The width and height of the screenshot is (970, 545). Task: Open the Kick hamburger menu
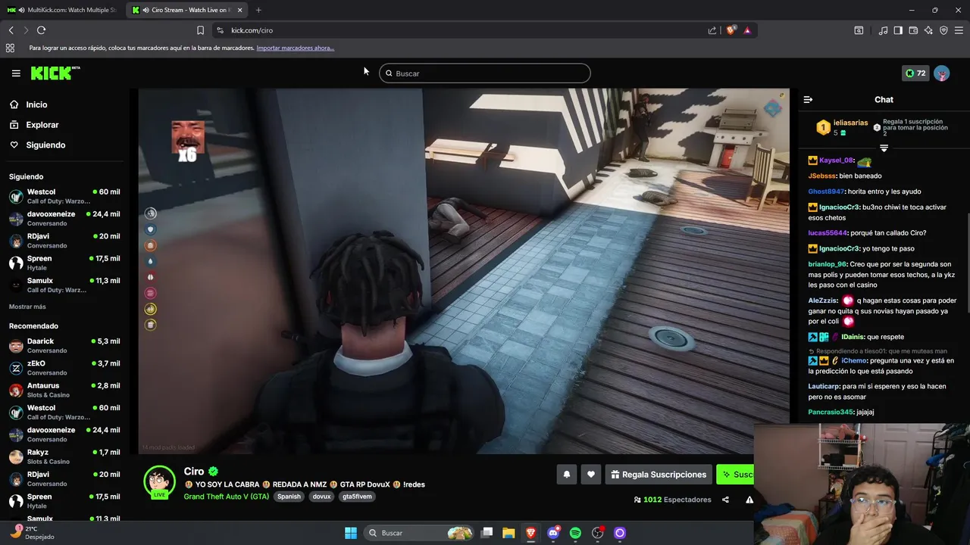click(x=16, y=73)
